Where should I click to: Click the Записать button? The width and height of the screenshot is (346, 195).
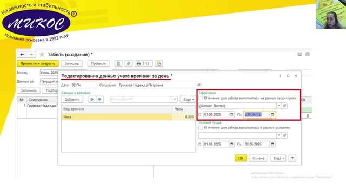click(x=71, y=64)
